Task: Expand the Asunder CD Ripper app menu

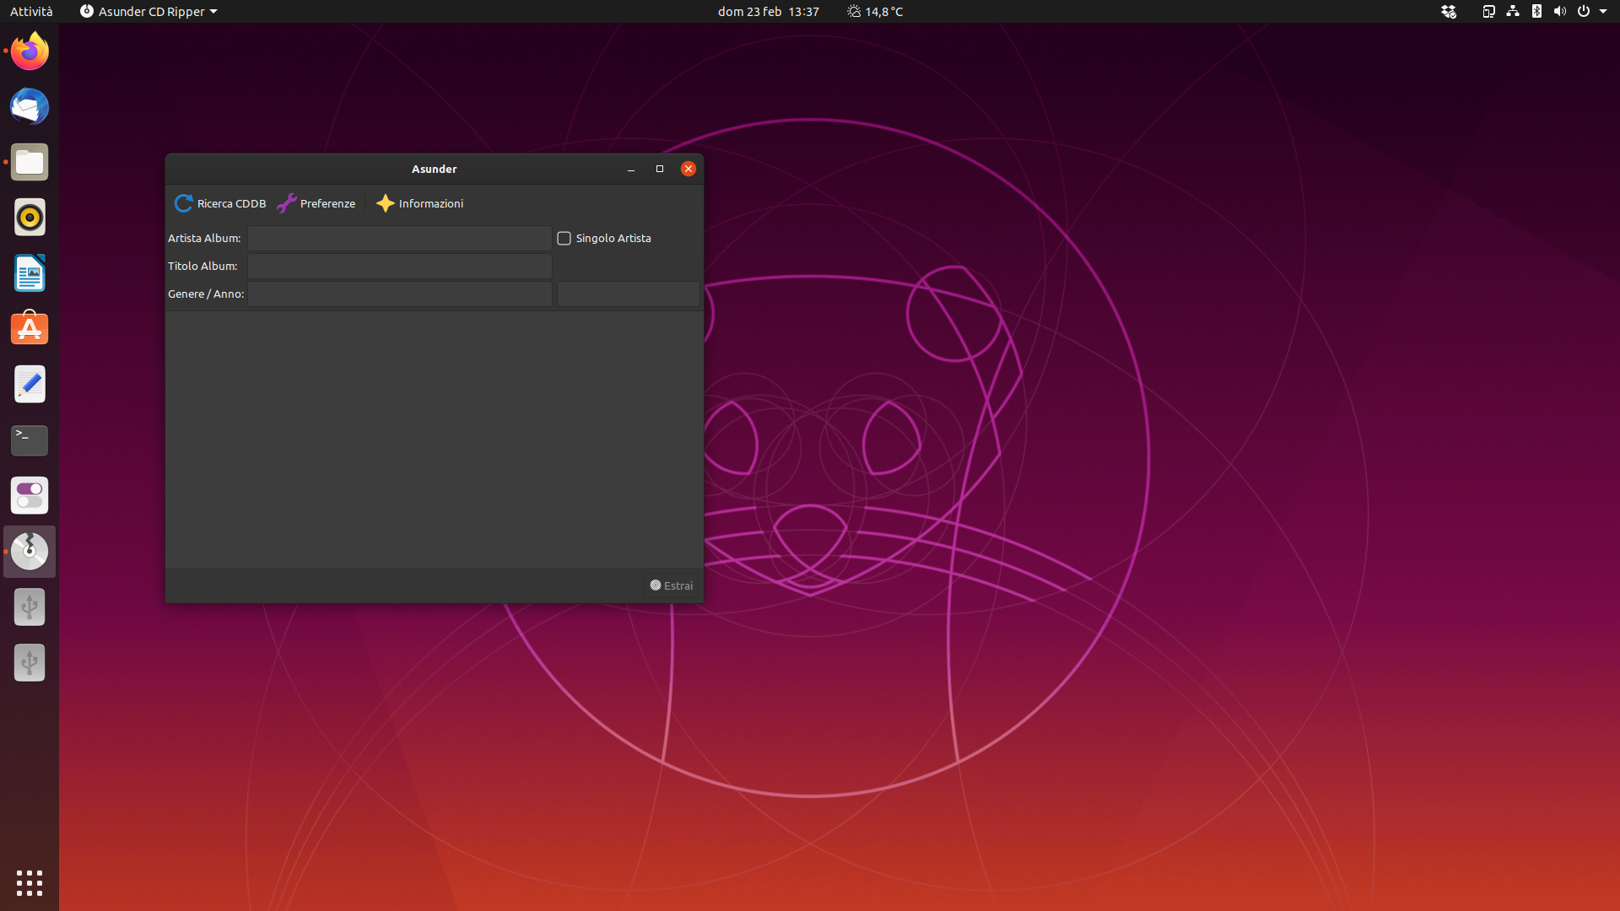Action: pyautogui.click(x=148, y=12)
